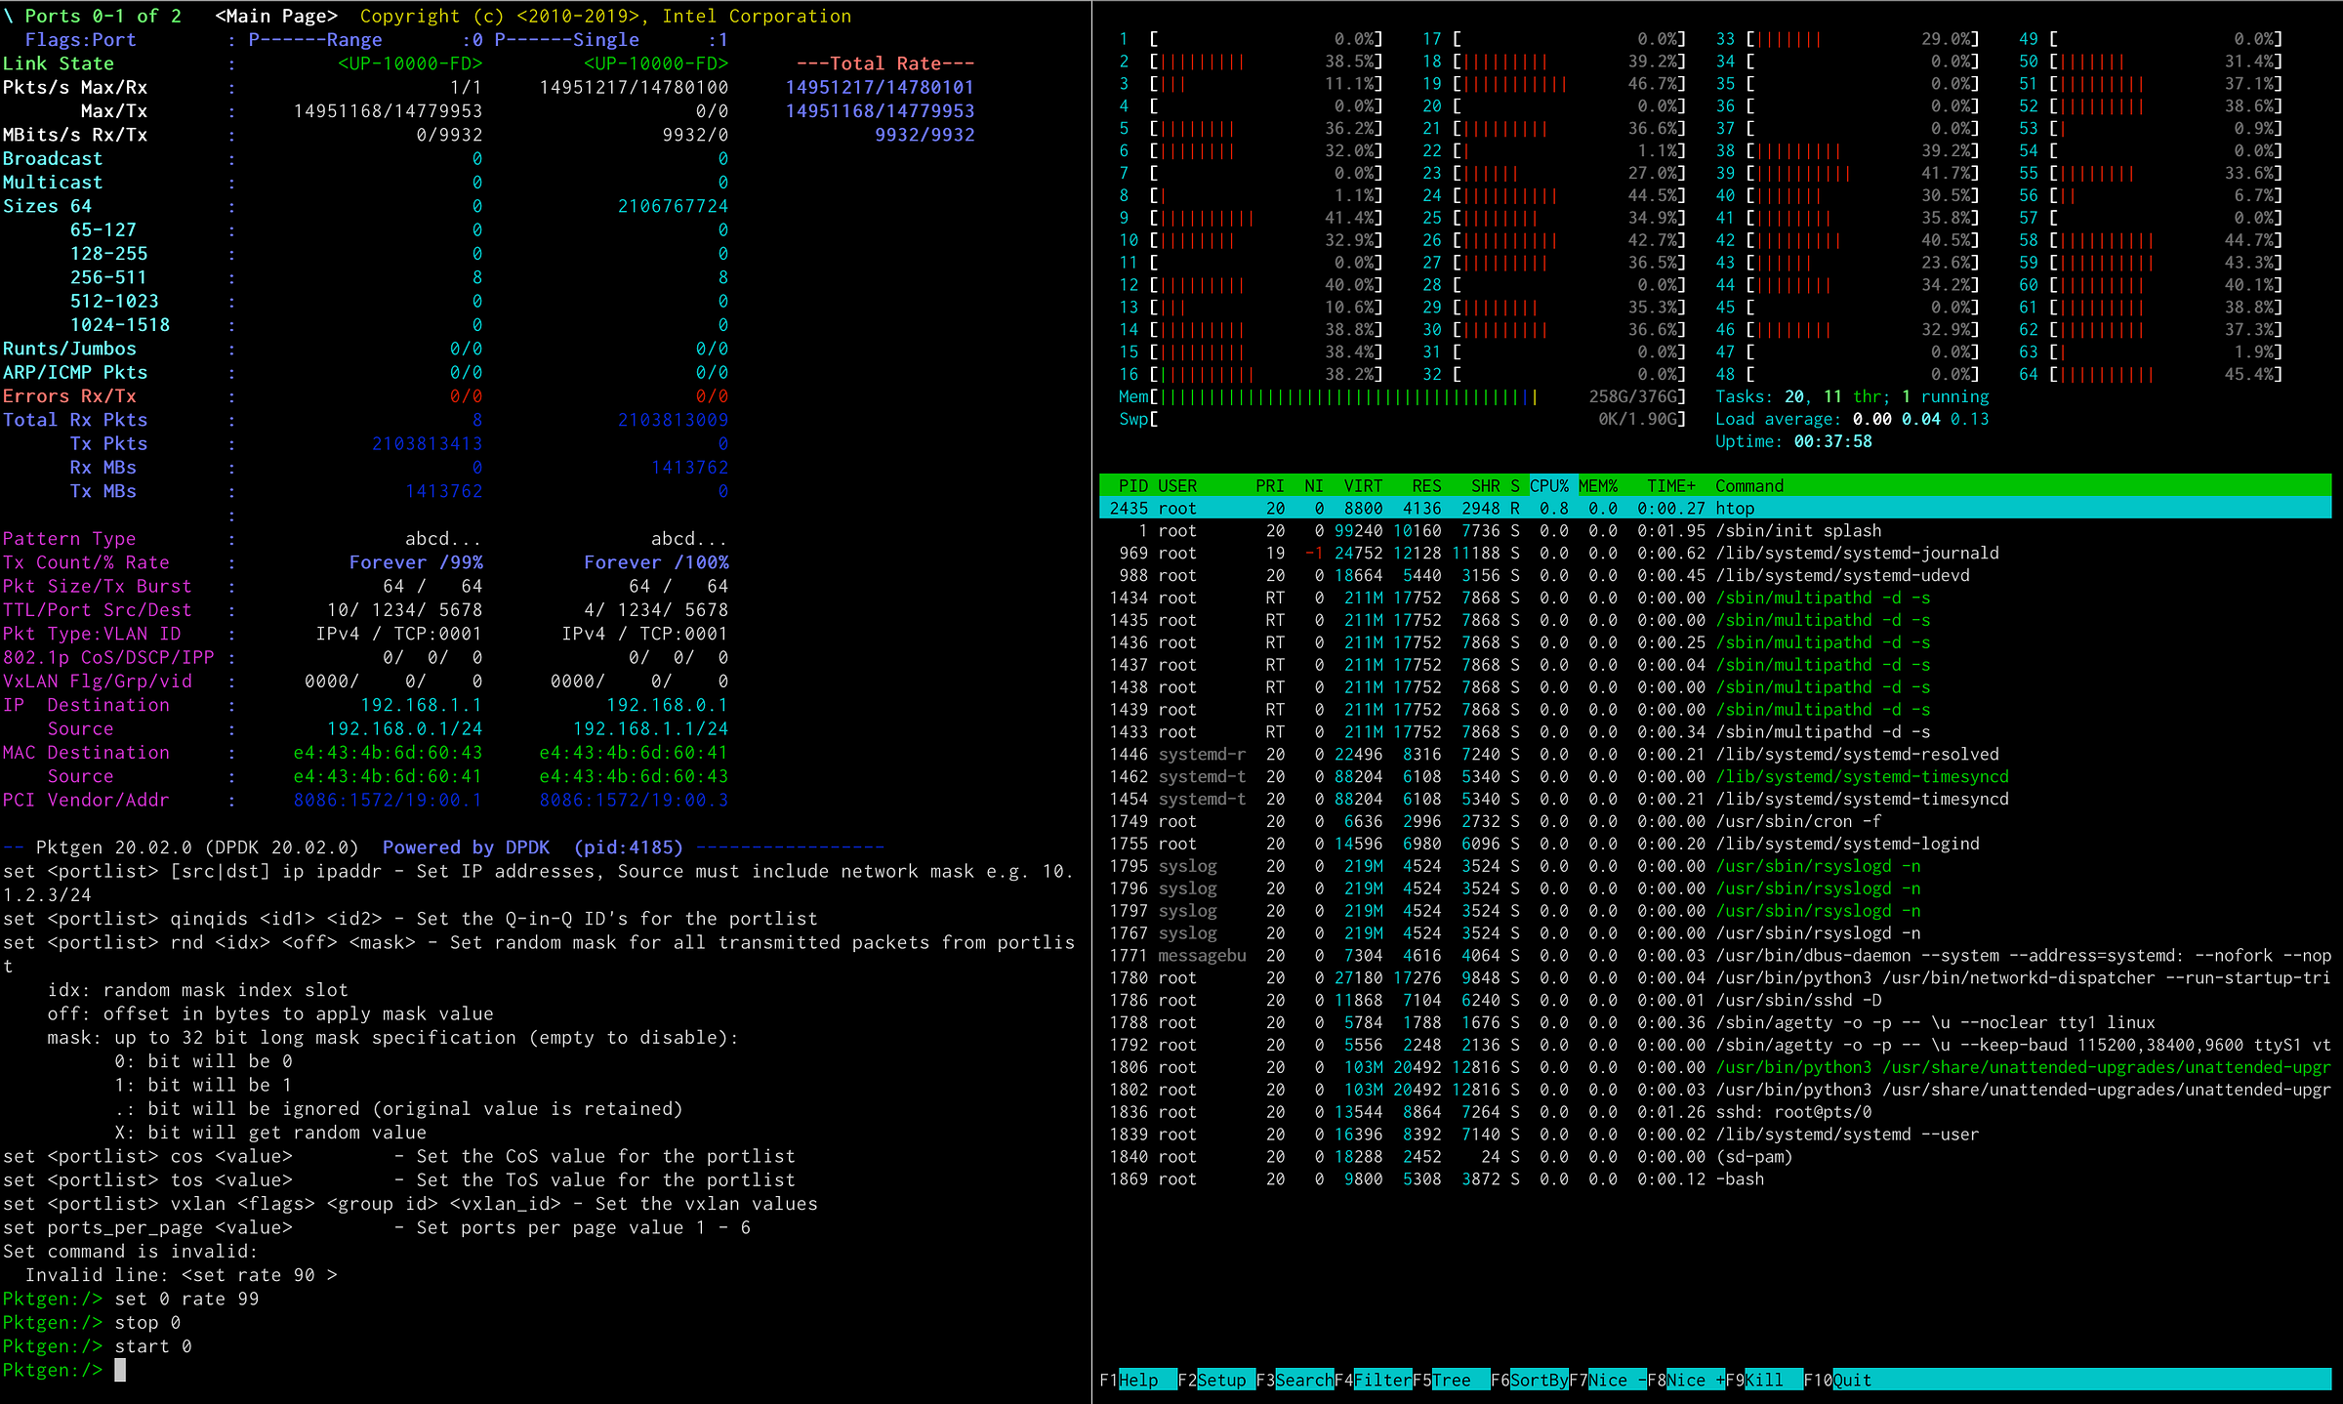Click the PID column header
This screenshot has width=2343, height=1404.
point(1132,485)
